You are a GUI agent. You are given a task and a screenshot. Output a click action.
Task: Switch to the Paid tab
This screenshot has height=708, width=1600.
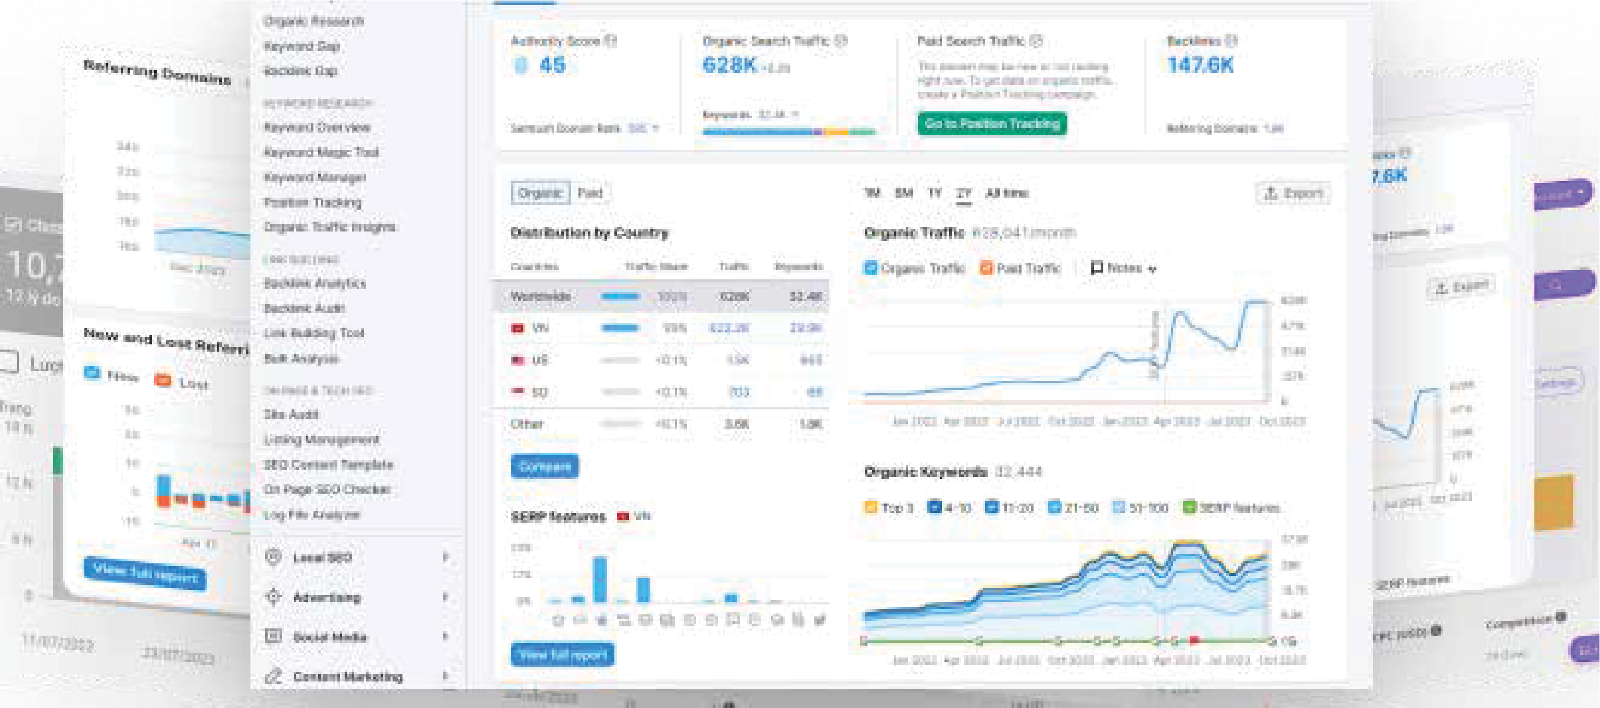(590, 193)
